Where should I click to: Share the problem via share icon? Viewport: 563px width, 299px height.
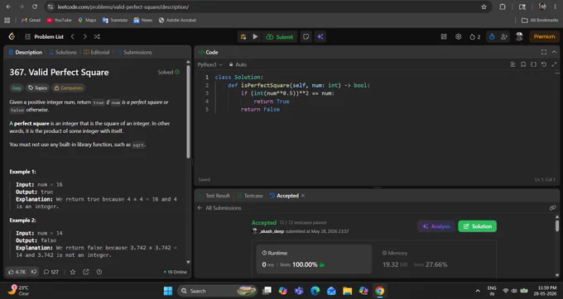[x=86, y=272]
